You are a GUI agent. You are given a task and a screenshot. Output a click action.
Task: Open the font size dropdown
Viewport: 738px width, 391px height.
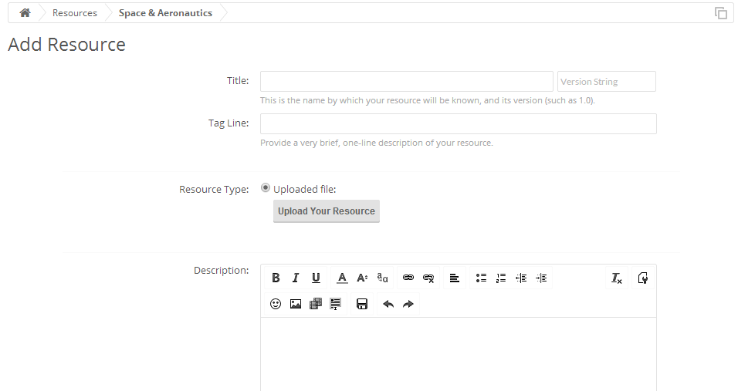pyautogui.click(x=362, y=278)
